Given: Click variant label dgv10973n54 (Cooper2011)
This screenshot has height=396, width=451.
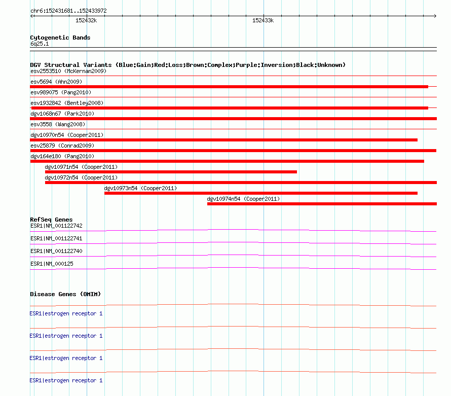Looking at the screenshot, I should (140, 188).
